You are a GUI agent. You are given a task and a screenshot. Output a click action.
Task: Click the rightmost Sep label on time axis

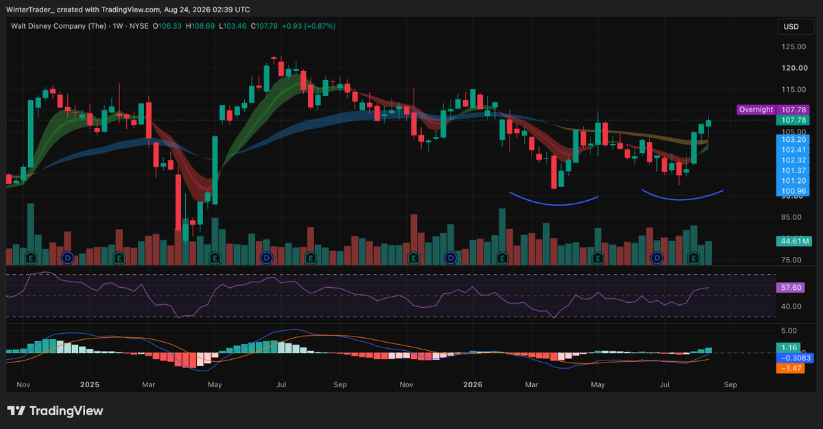pos(730,385)
